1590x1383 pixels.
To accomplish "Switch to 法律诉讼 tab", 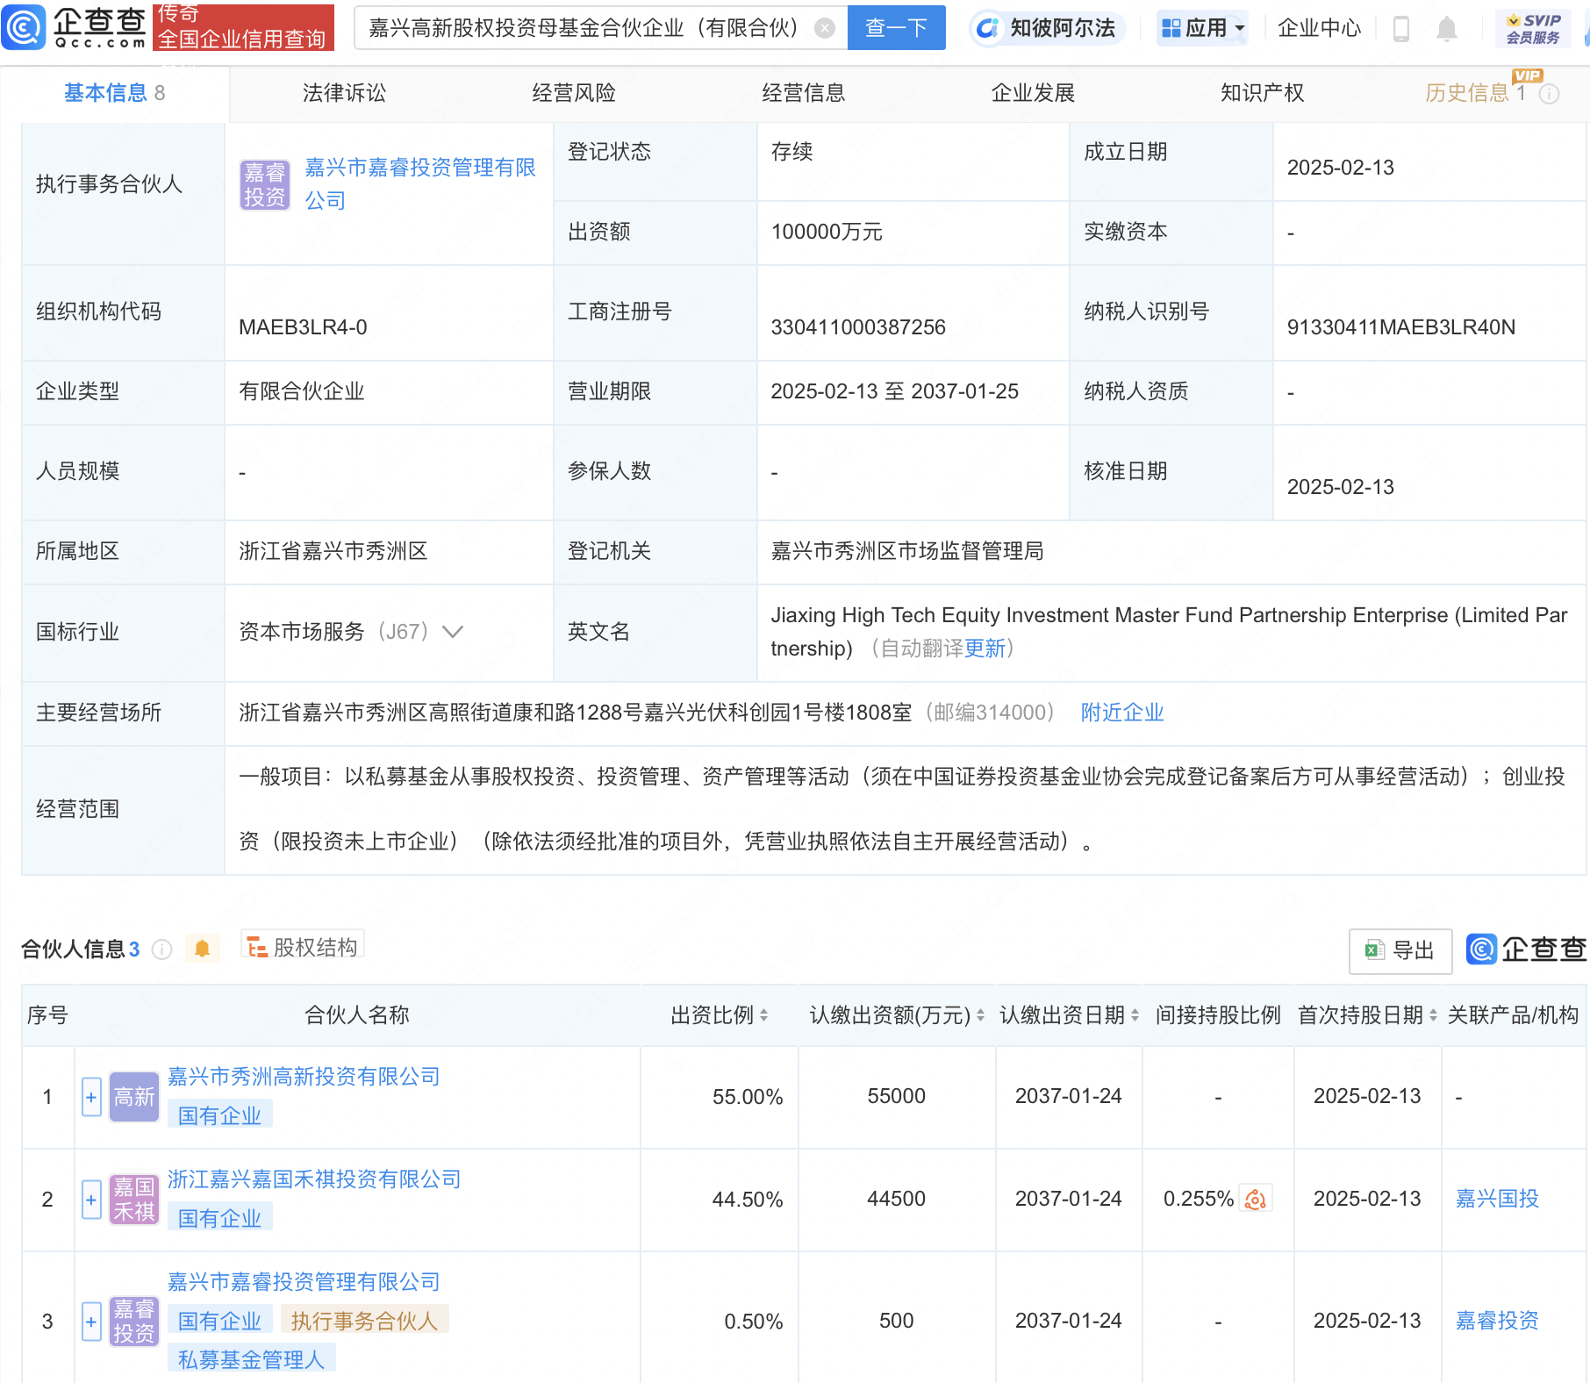I will click(344, 93).
